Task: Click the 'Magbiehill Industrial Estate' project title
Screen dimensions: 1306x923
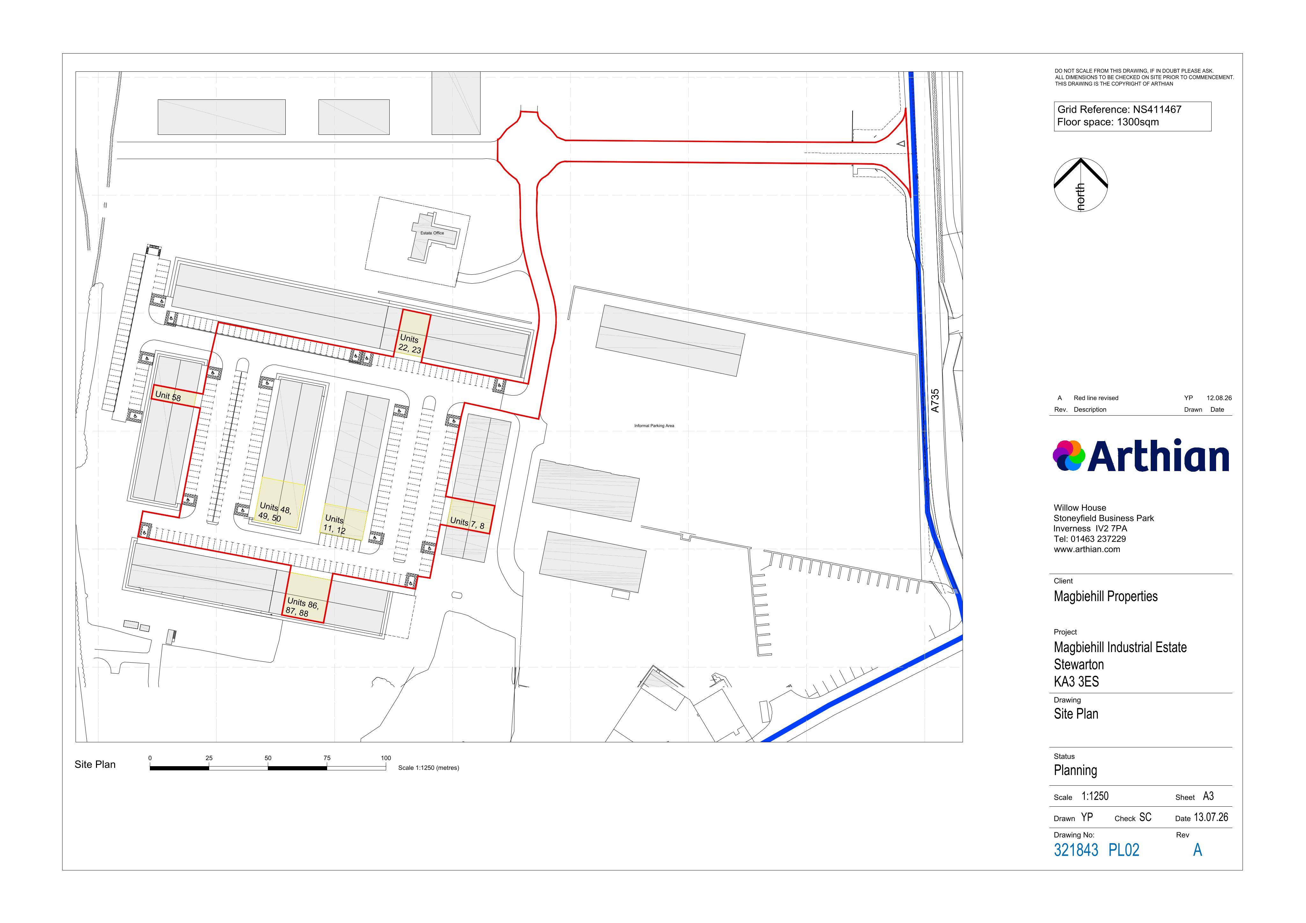Action: point(1120,647)
